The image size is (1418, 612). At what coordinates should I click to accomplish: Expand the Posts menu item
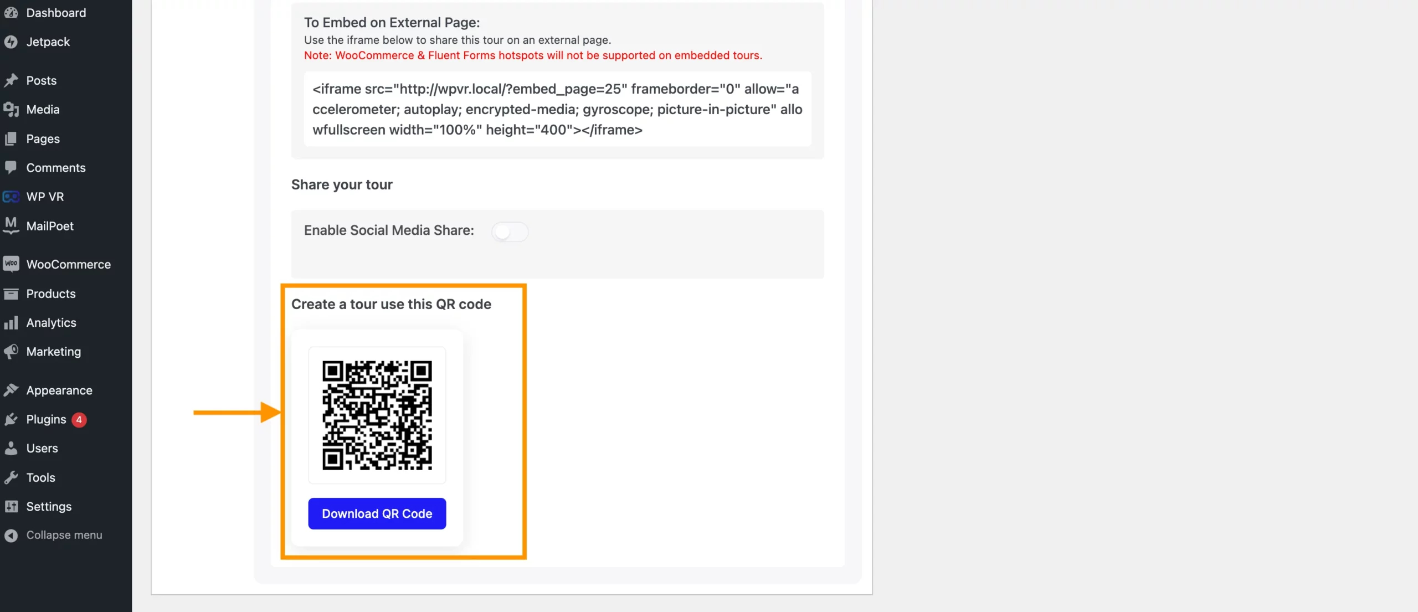(x=40, y=80)
